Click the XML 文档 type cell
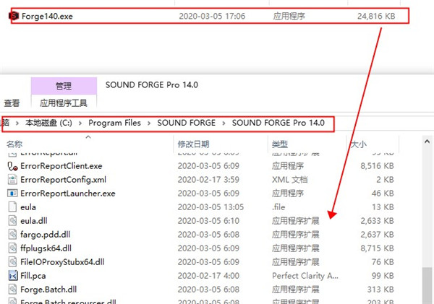Image resolution: width=434 pixels, height=304 pixels. coord(290,180)
